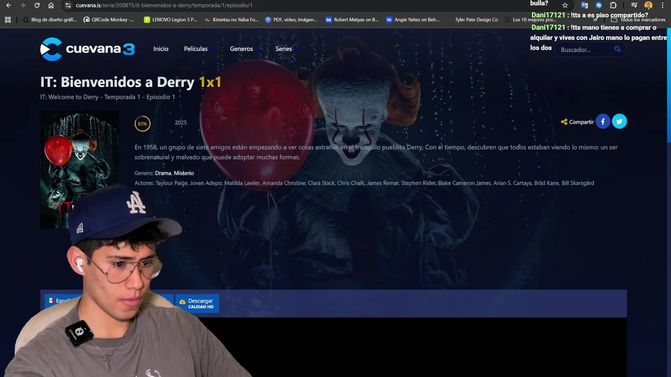Image resolution: width=671 pixels, height=377 pixels.
Task: Open the Robert Matyas Behance bookmark
Action: 352,20
